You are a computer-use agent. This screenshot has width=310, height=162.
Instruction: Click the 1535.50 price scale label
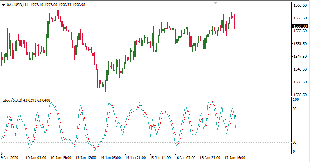click(x=300, y=95)
